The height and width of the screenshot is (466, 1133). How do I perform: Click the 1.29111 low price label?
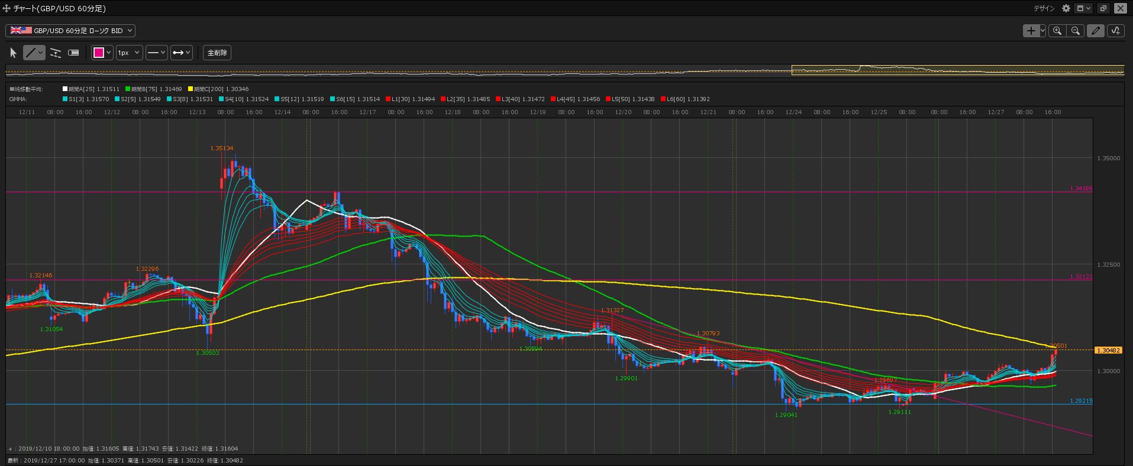[900, 412]
